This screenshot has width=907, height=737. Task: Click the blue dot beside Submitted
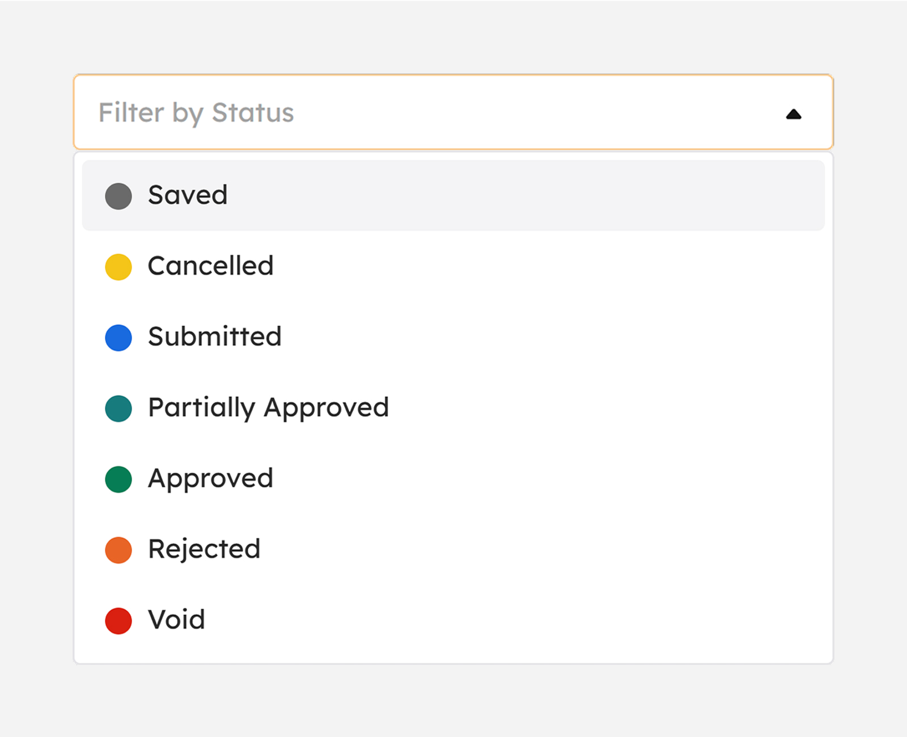coord(118,338)
